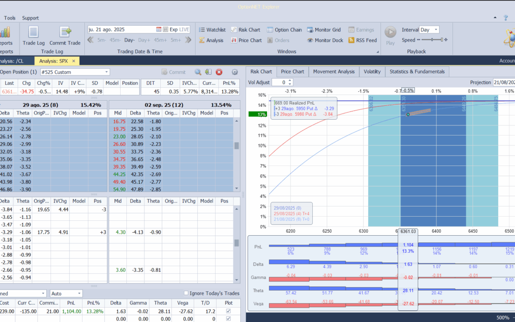515x322 pixels.
Task: Click the 45m- time step button
Action: [x=115, y=40]
